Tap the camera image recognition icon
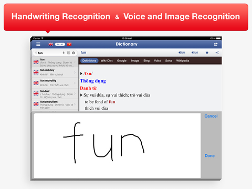This screenshot has width=252, height=189. pyautogui.click(x=73, y=52)
